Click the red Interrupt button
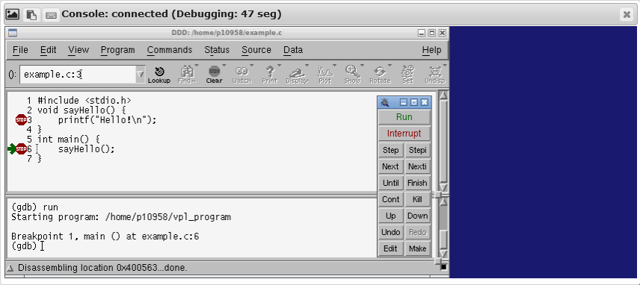 (x=404, y=134)
